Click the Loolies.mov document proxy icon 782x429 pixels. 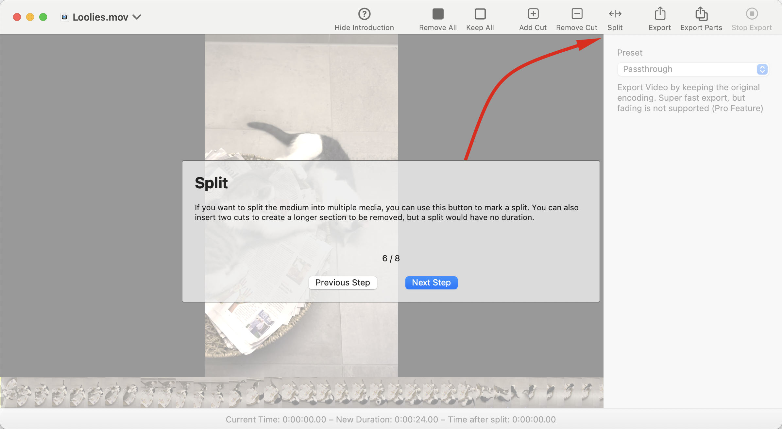tap(65, 17)
